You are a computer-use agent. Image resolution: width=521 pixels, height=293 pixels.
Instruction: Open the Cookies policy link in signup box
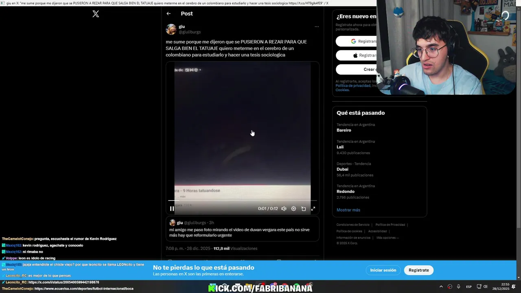(x=342, y=90)
